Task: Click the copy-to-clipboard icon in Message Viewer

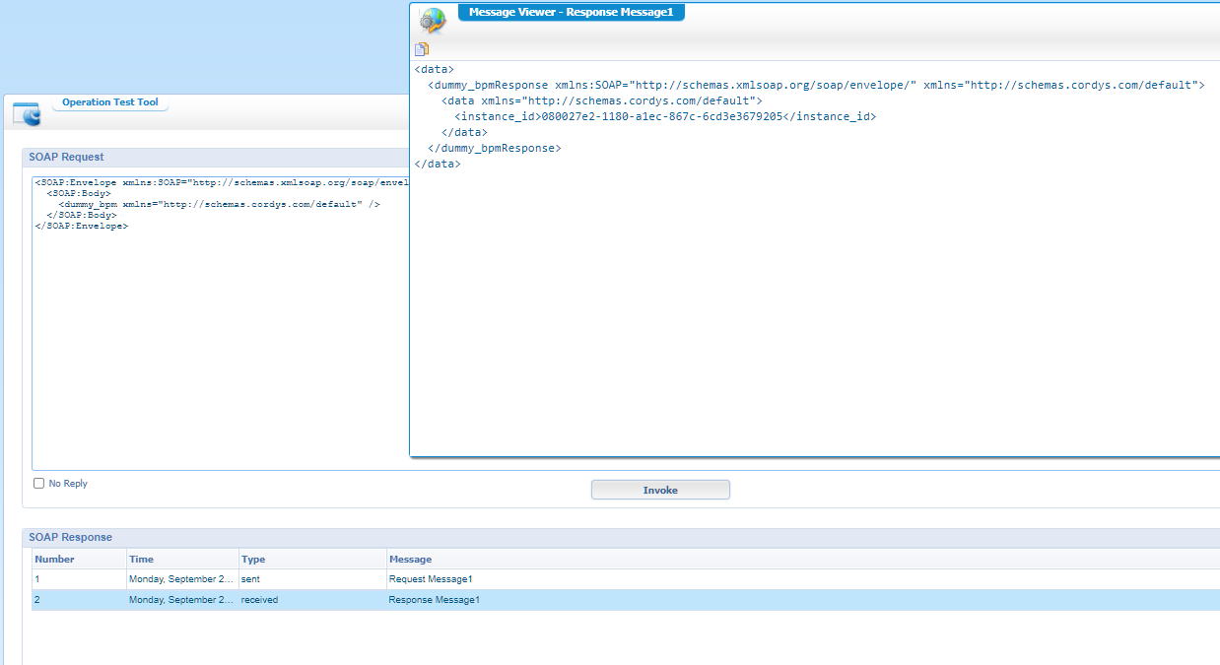Action: click(422, 47)
